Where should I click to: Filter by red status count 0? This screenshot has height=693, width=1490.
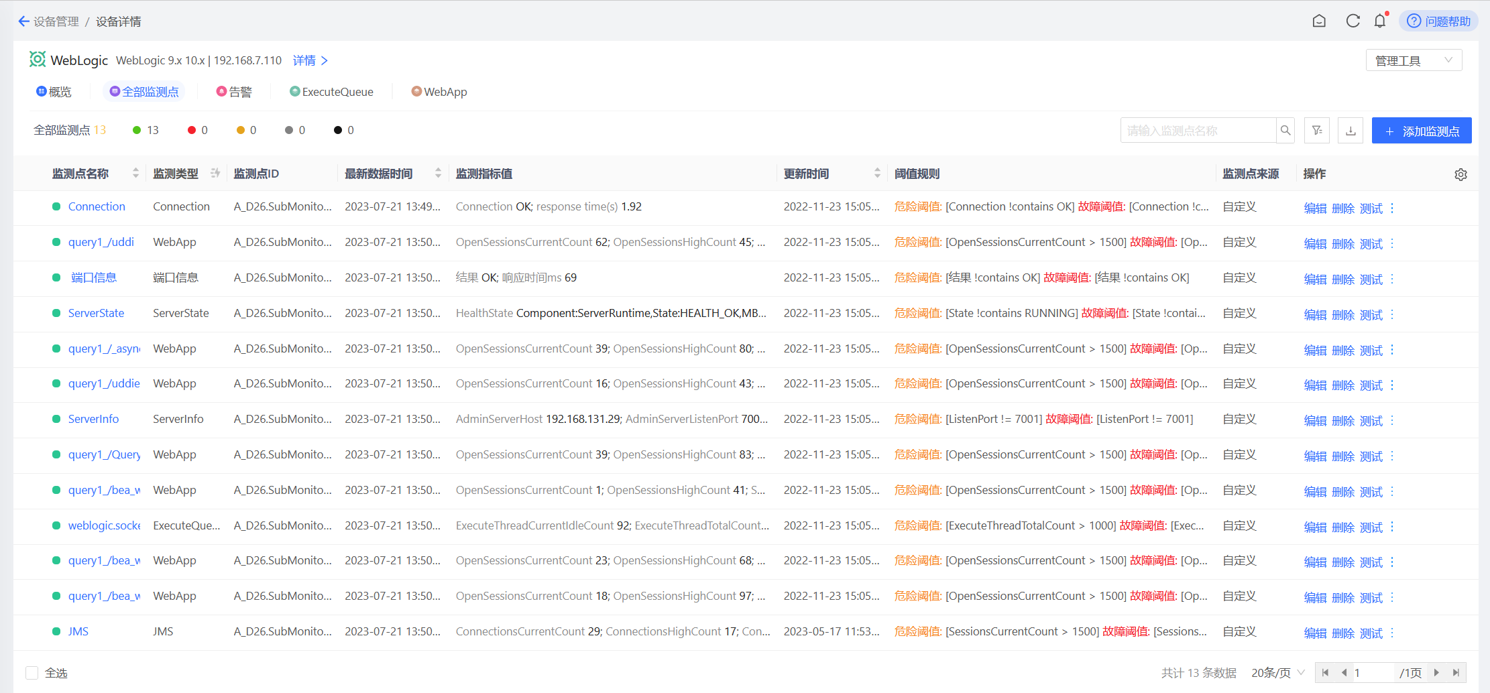tap(198, 130)
